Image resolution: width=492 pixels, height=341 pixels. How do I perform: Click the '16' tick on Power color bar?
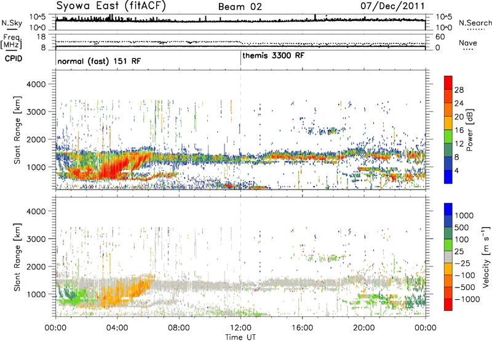pos(459,130)
